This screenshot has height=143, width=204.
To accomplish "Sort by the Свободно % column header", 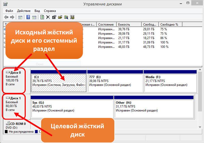I will click(x=170, y=24).
